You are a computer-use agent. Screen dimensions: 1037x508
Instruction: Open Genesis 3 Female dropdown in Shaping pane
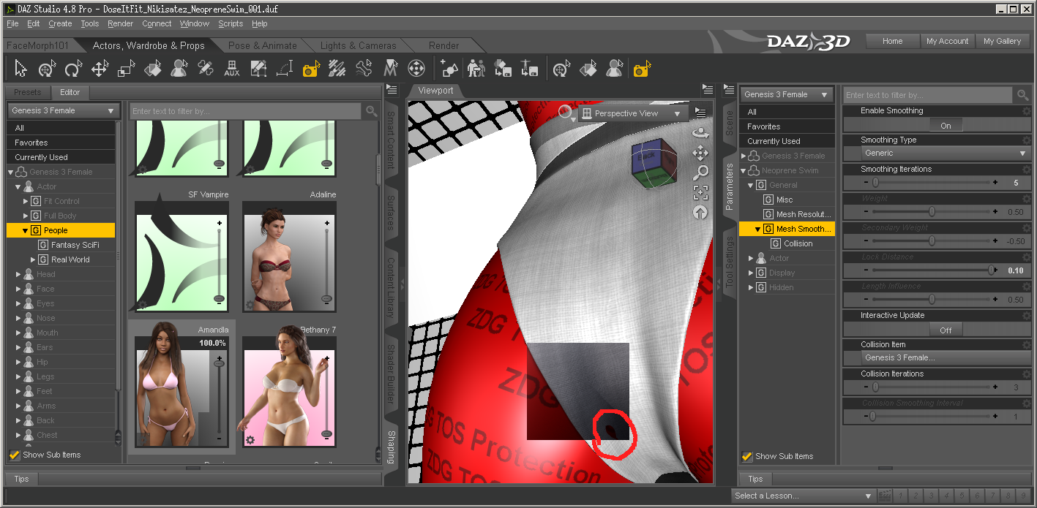click(64, 110)
